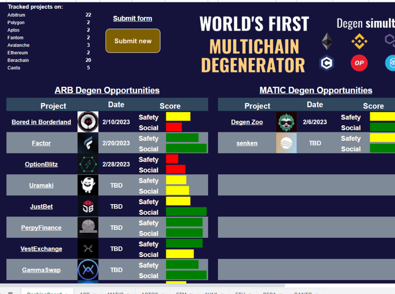Click JustBet green Social score bar

pyautogui.click(x=186, y=212)
